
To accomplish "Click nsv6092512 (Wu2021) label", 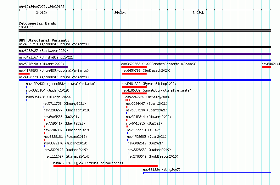I will pyautogui.click(x=145, y=143).
